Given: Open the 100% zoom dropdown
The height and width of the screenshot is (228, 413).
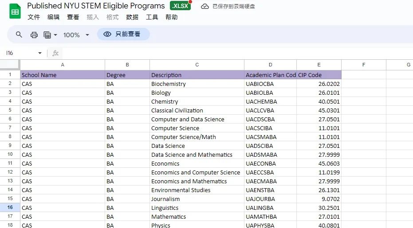Looking at the screenshot, I should pos(76,35).
